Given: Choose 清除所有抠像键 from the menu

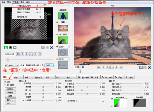Looking at the screenshot, I should tap(28, 9).
